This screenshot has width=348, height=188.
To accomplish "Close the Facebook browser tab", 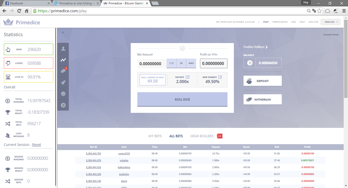I will click(x=49, y=3).
